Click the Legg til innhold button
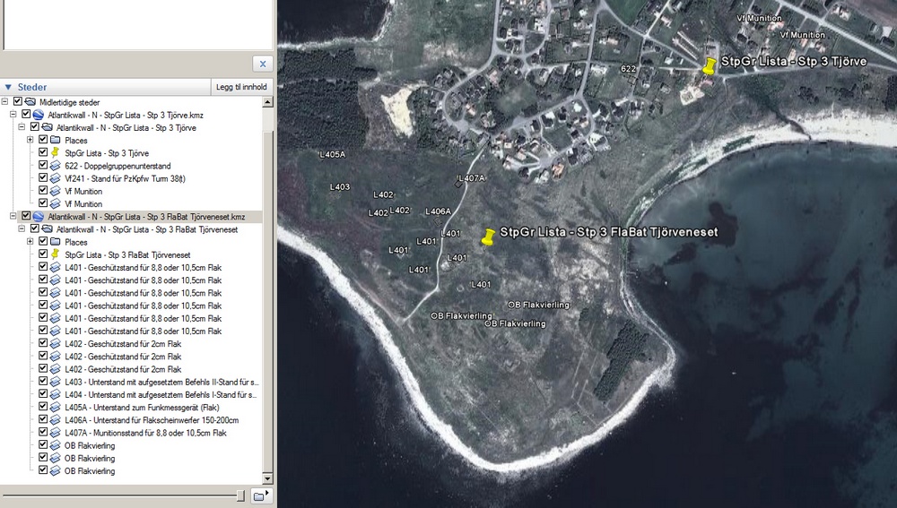Image resolution: width=897 pixels, height=508 pixels. (241, 87)
